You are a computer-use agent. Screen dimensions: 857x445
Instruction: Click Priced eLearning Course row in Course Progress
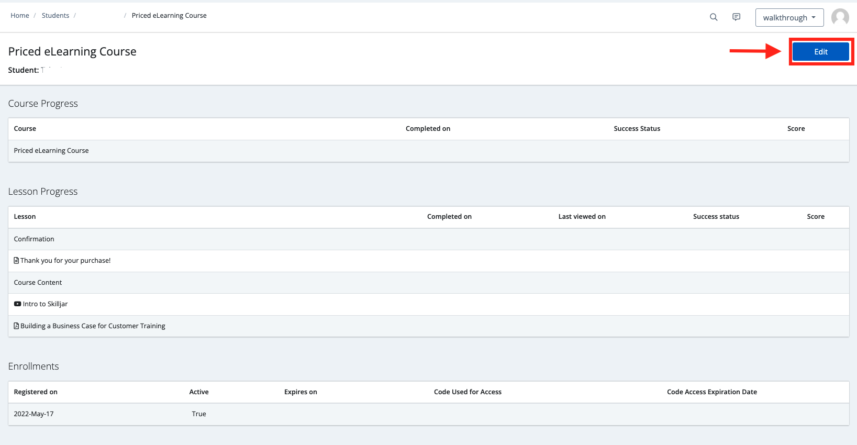51,151
